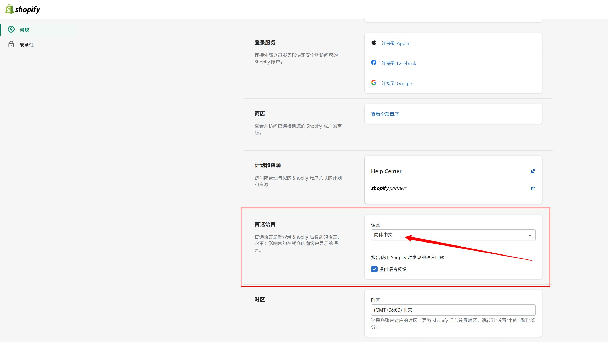Click the Shopify logo in header
The image size is (608, 342).
pos(23,9)
